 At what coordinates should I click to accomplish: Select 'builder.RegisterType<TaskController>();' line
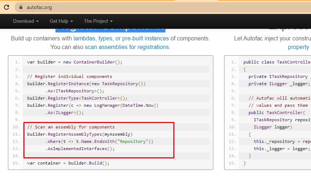77,98
